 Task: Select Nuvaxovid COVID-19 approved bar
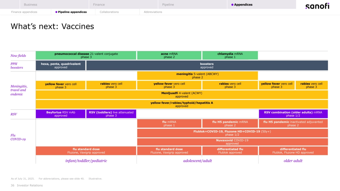coord(232,142)
